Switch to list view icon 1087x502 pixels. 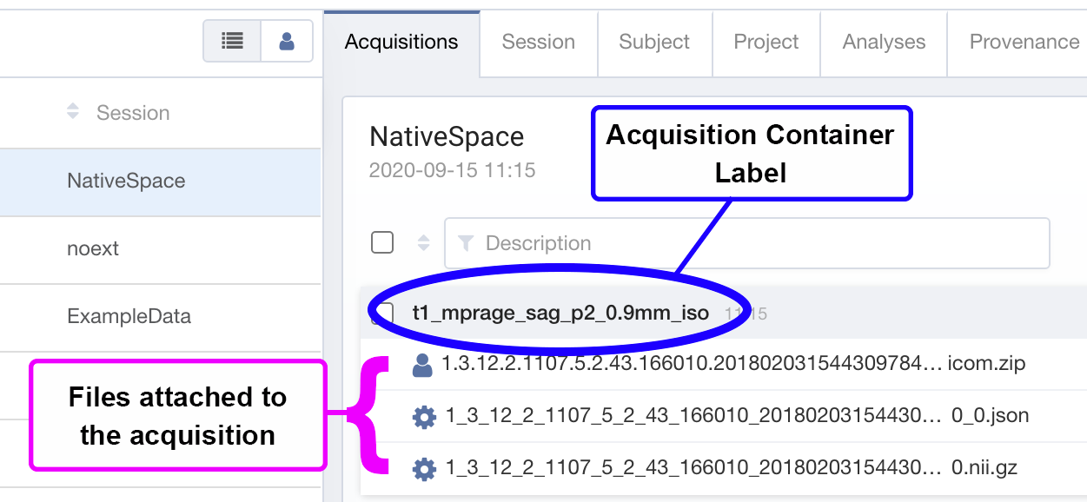[x=232, y=41]
